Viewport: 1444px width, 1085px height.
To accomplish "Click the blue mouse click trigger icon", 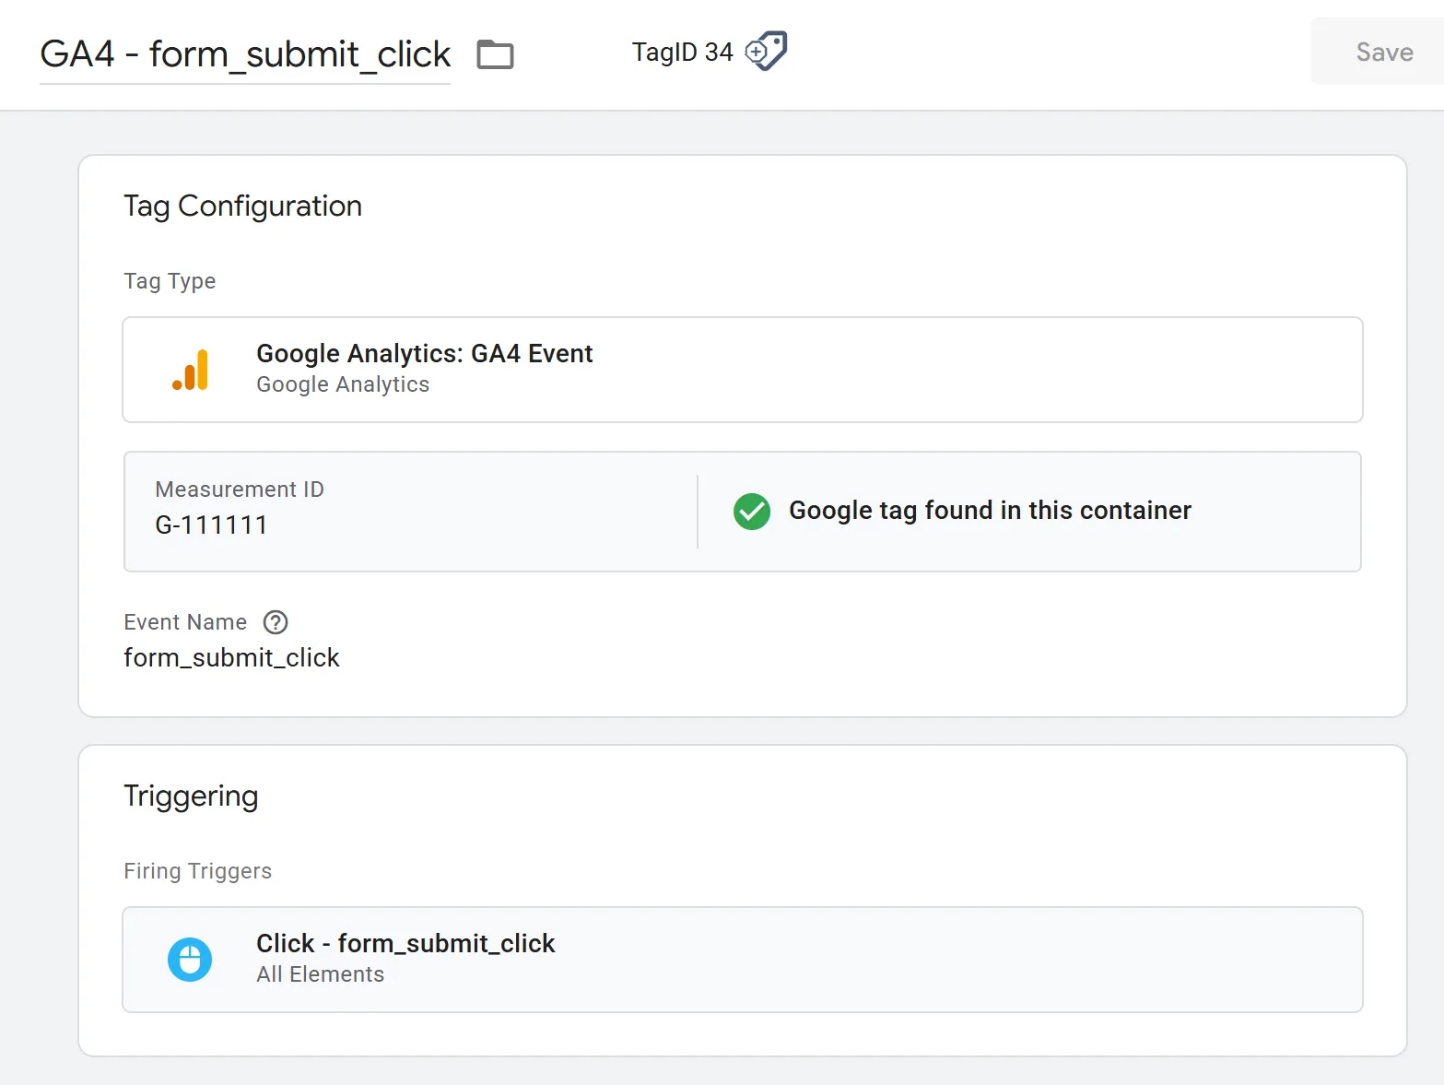I will point(190,960).
